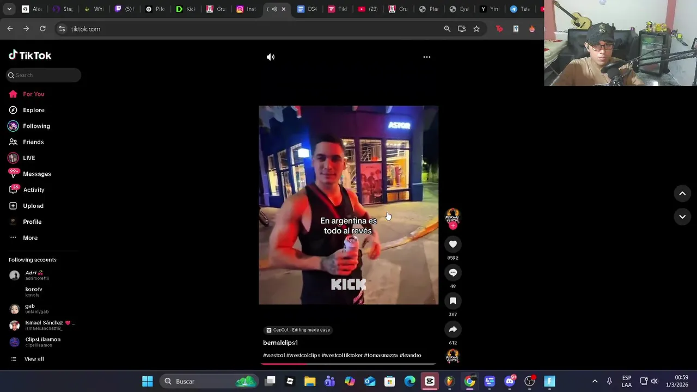View site information icon in address bar

pos(62,29)
